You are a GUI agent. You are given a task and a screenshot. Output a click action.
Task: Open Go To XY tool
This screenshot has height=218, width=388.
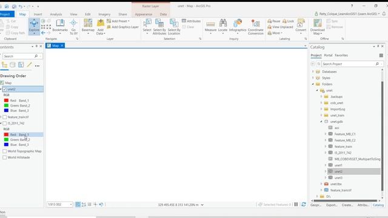(x=73, y=27)
